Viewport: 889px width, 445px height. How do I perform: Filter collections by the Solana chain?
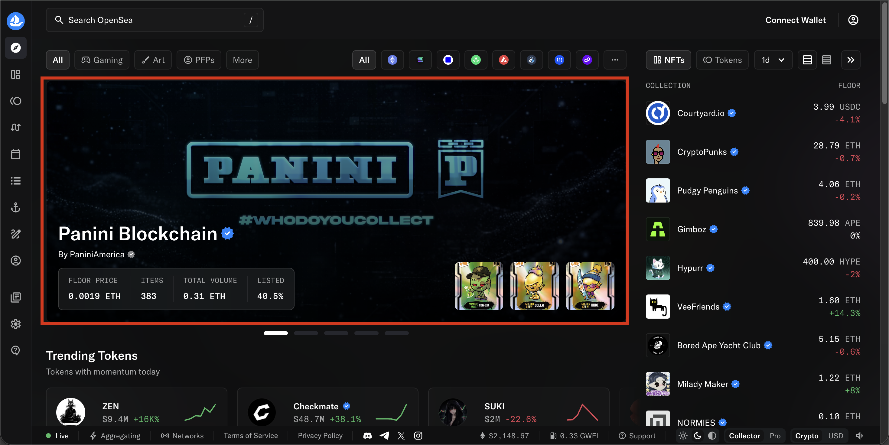(x=420, y=60)
